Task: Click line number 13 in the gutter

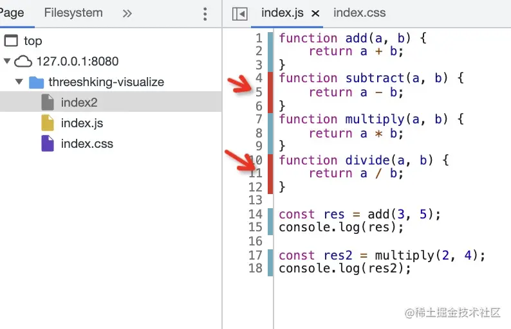Action: tap(256, 200)
